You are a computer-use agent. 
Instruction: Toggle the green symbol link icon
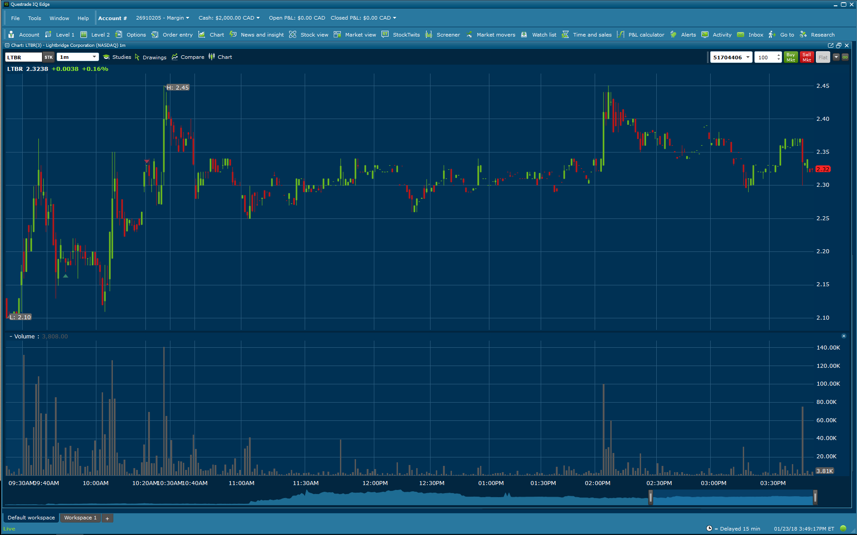845,57
